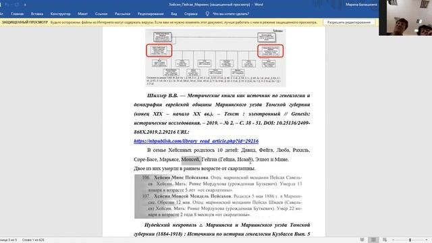Click user name Марина Балашкина
Screen dimensions: 432x243
click(361, 5)
